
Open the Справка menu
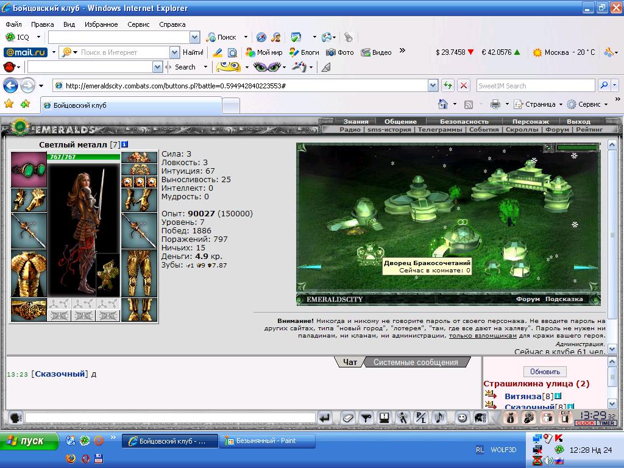point(172,24)
